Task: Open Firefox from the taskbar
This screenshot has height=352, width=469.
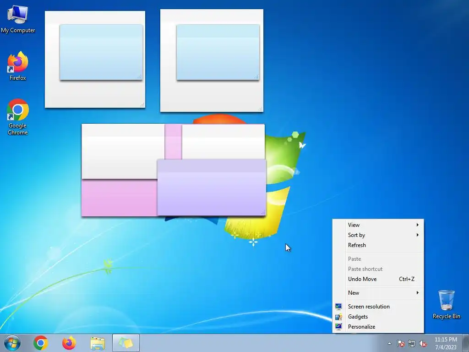Action: tap(69, 343)
